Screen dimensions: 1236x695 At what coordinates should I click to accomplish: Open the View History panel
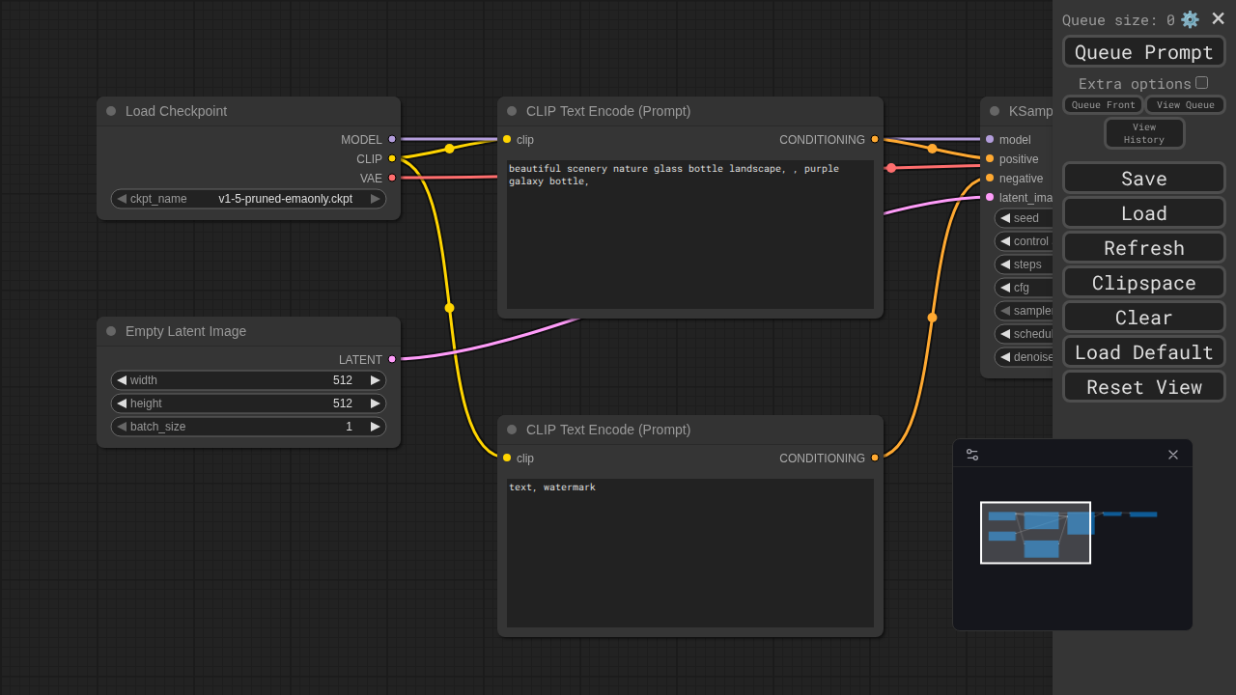click(x=1144, y=133)
